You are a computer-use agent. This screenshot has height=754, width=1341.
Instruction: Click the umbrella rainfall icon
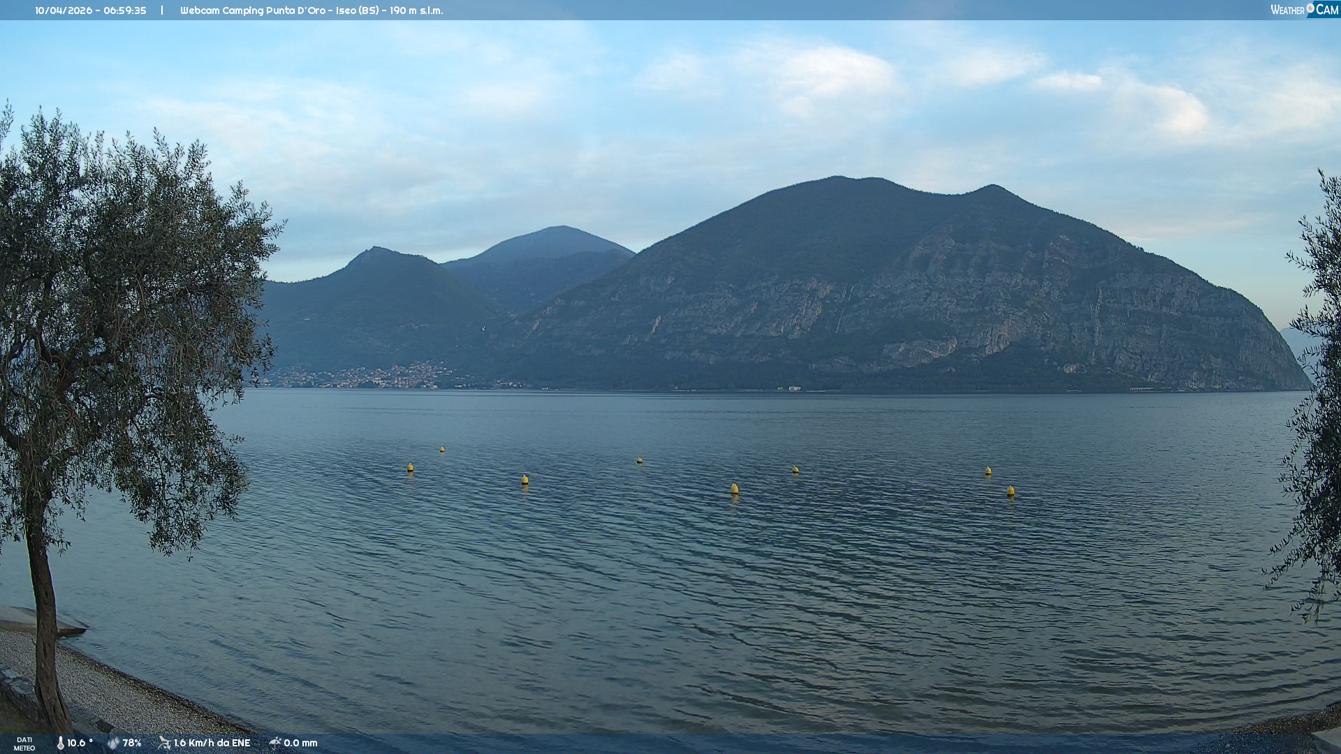(x=275, y=743)
